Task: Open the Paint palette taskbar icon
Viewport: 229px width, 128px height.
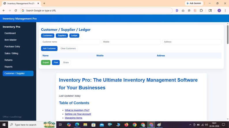Action: click(159, 125)
